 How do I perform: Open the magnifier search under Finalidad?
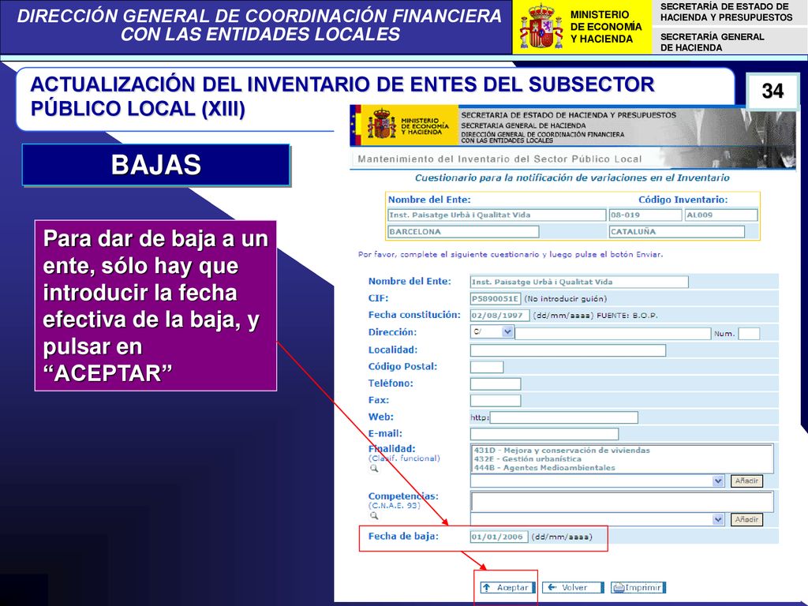(x=373, y=469)
